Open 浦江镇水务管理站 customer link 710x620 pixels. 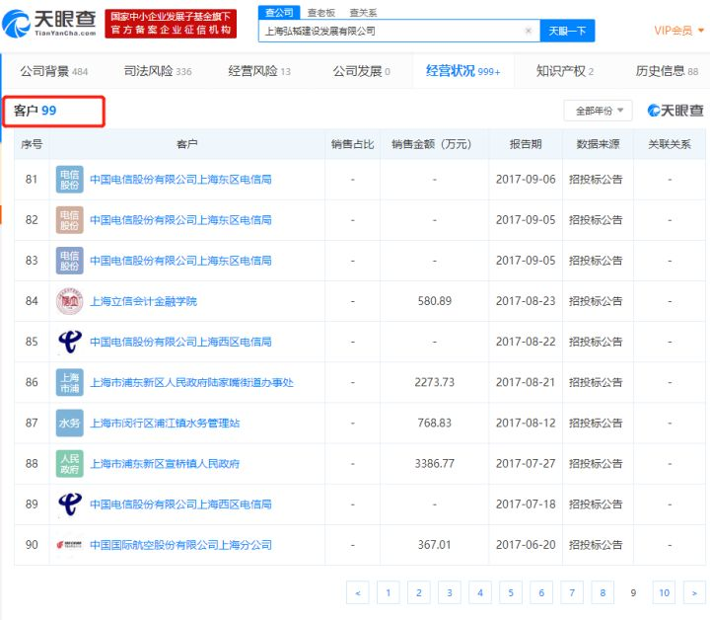(165, 423)
